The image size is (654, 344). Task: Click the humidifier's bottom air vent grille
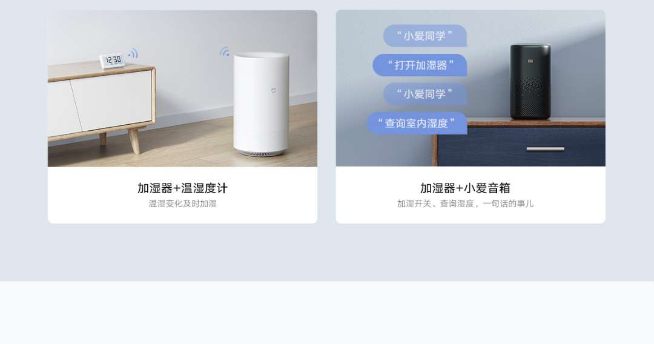click(261, 153)
